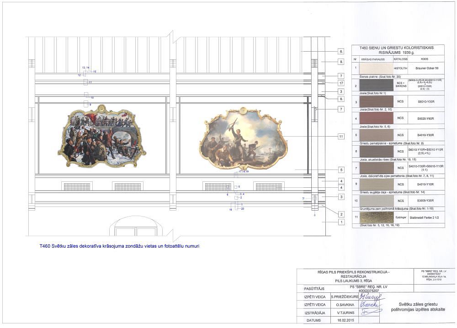457x328 pixels.
Task: Select caption "Griestu pamatplakne - apmetums"
Action: click(381, 143)
